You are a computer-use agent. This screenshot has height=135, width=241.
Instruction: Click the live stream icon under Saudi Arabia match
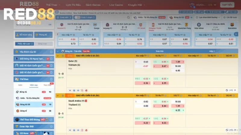(82, 130)
